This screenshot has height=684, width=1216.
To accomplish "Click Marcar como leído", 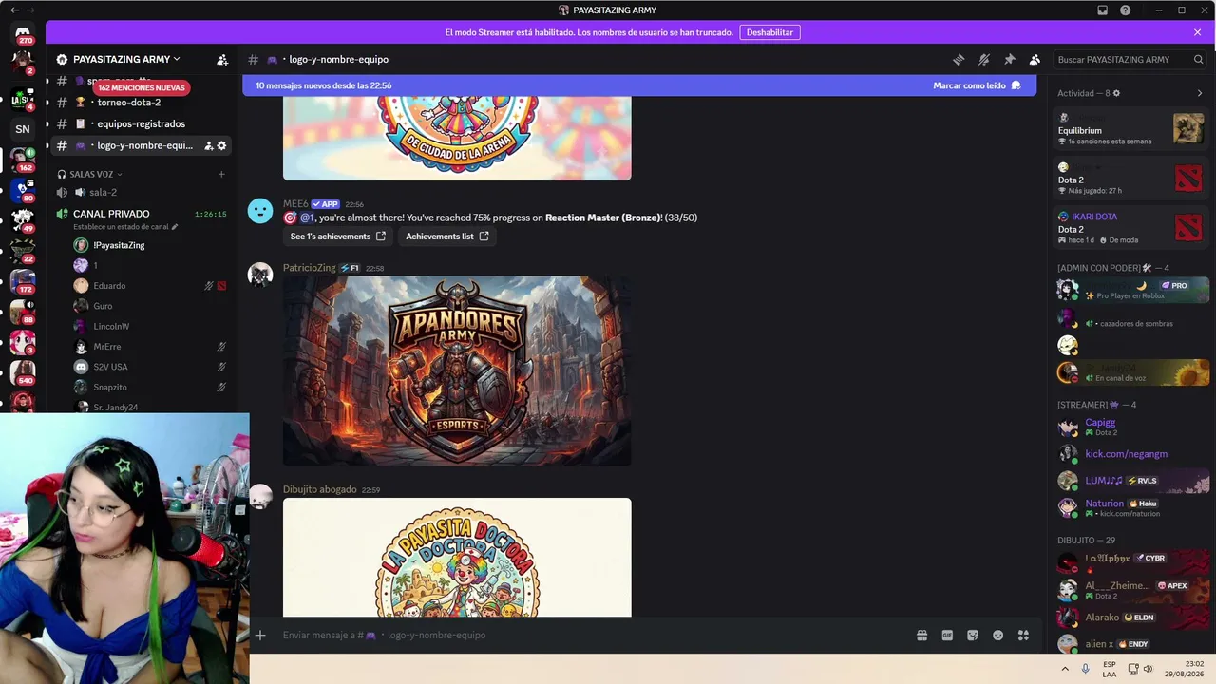I will (977, 85).
